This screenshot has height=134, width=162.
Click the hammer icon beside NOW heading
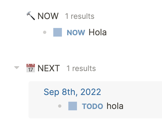(x=31, y=16)
